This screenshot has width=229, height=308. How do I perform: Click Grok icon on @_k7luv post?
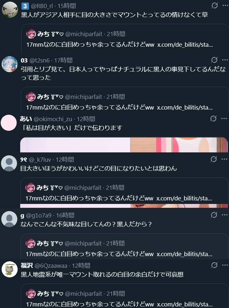214,159
